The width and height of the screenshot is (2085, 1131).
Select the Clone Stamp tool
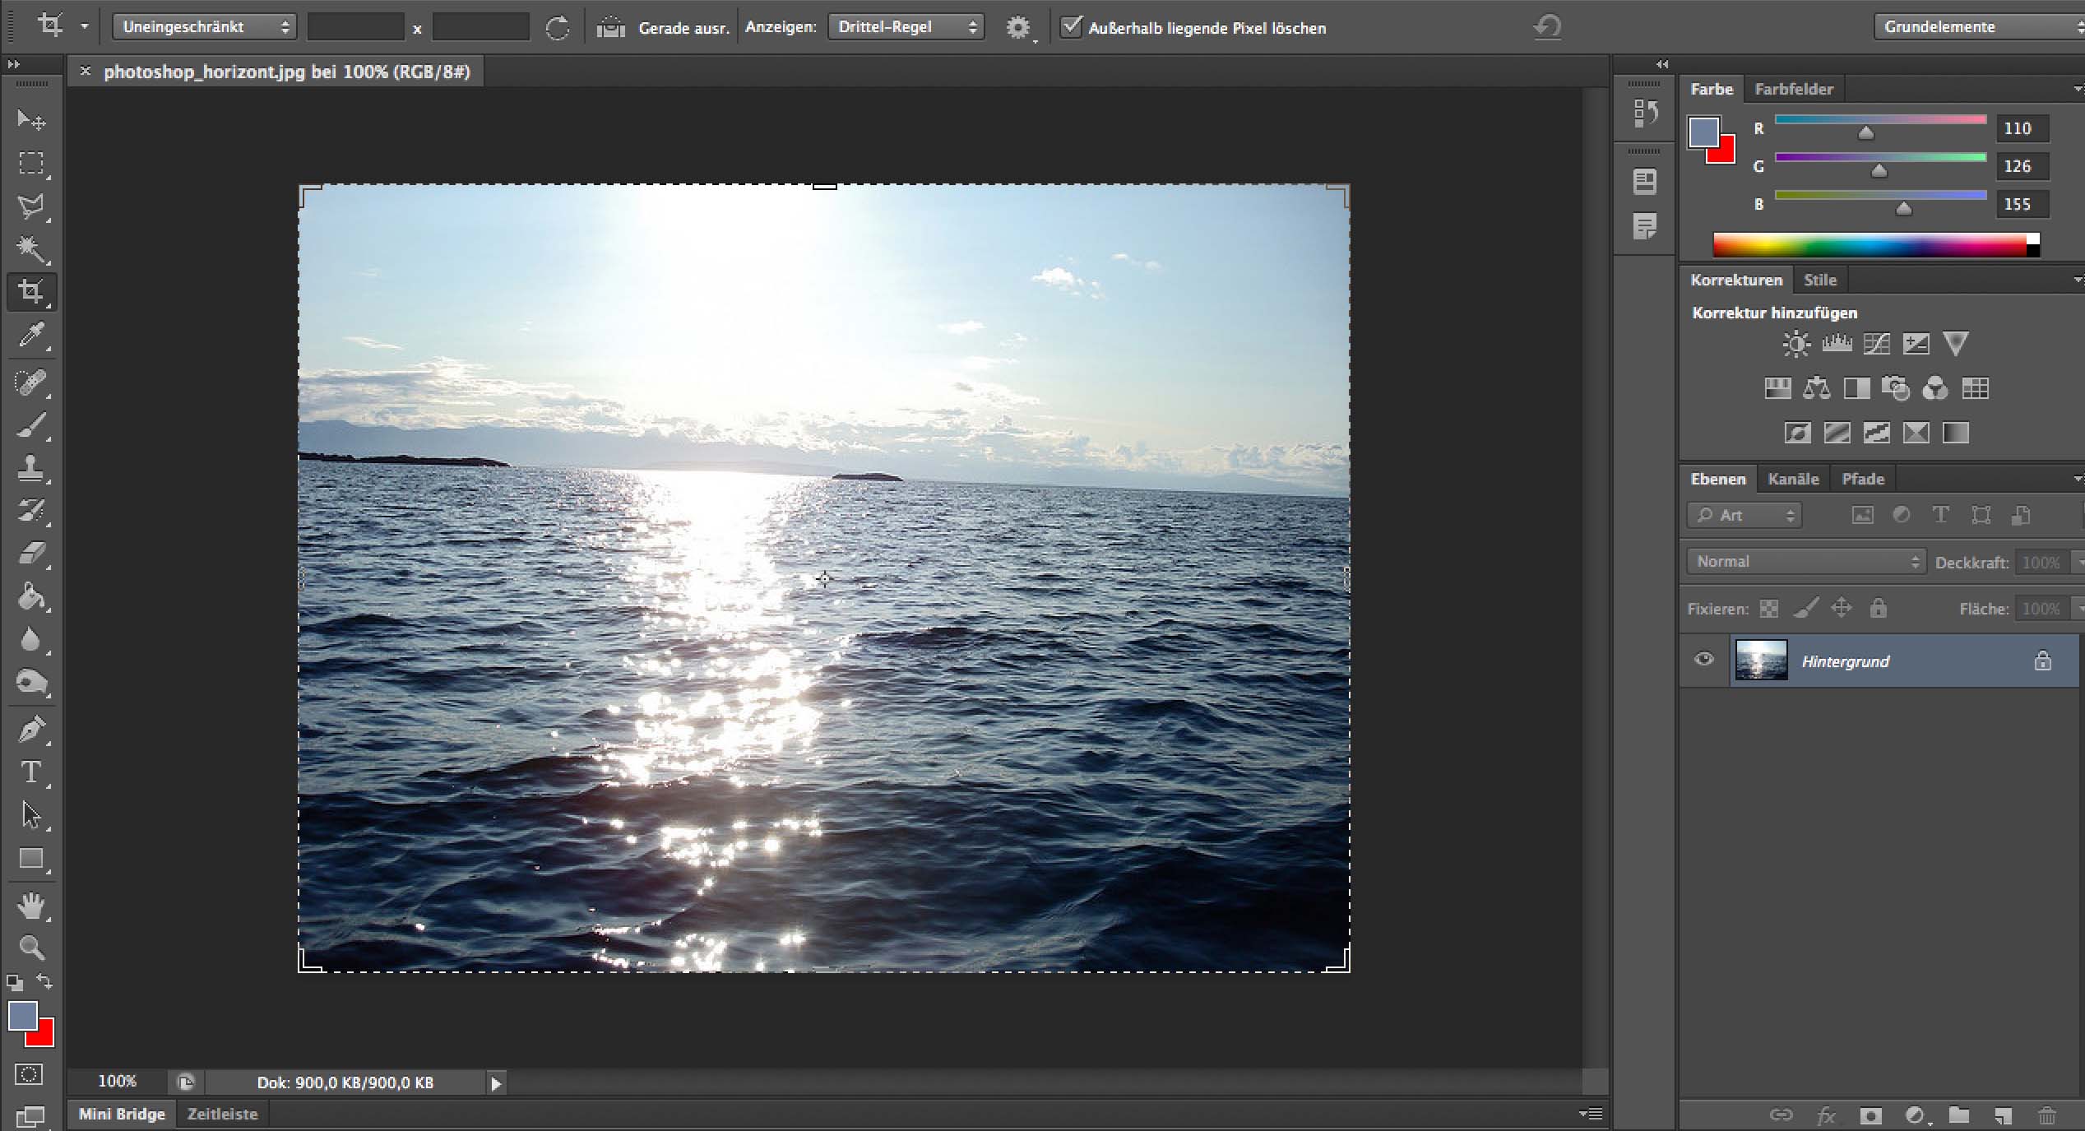(31, 467)
